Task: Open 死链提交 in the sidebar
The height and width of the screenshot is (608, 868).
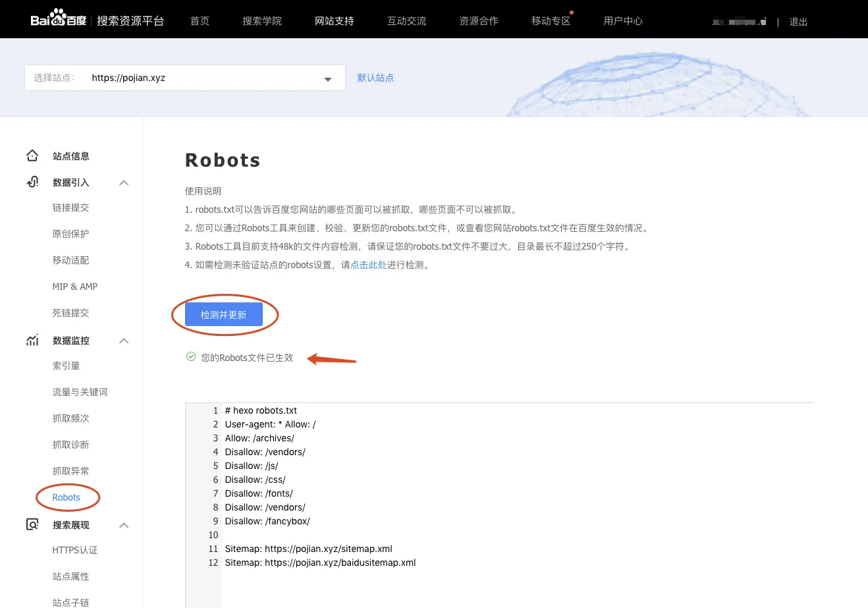Action: (71, 313)
